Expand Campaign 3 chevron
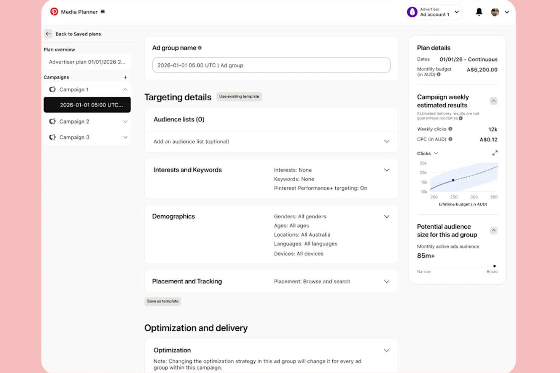 tap(125, 137)
